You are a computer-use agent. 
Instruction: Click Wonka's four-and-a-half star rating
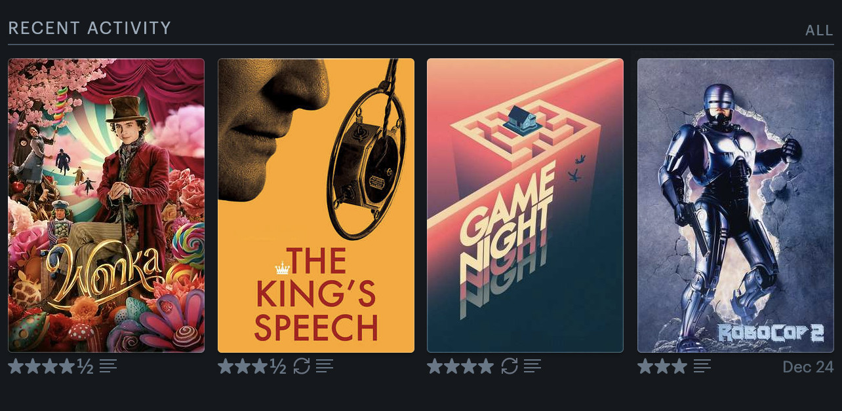[x=51, y=366]
